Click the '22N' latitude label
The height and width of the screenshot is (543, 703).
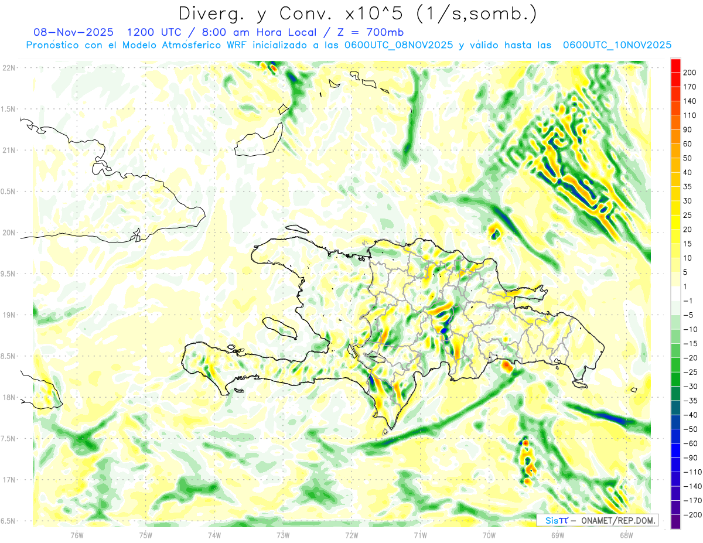[9, 68]
